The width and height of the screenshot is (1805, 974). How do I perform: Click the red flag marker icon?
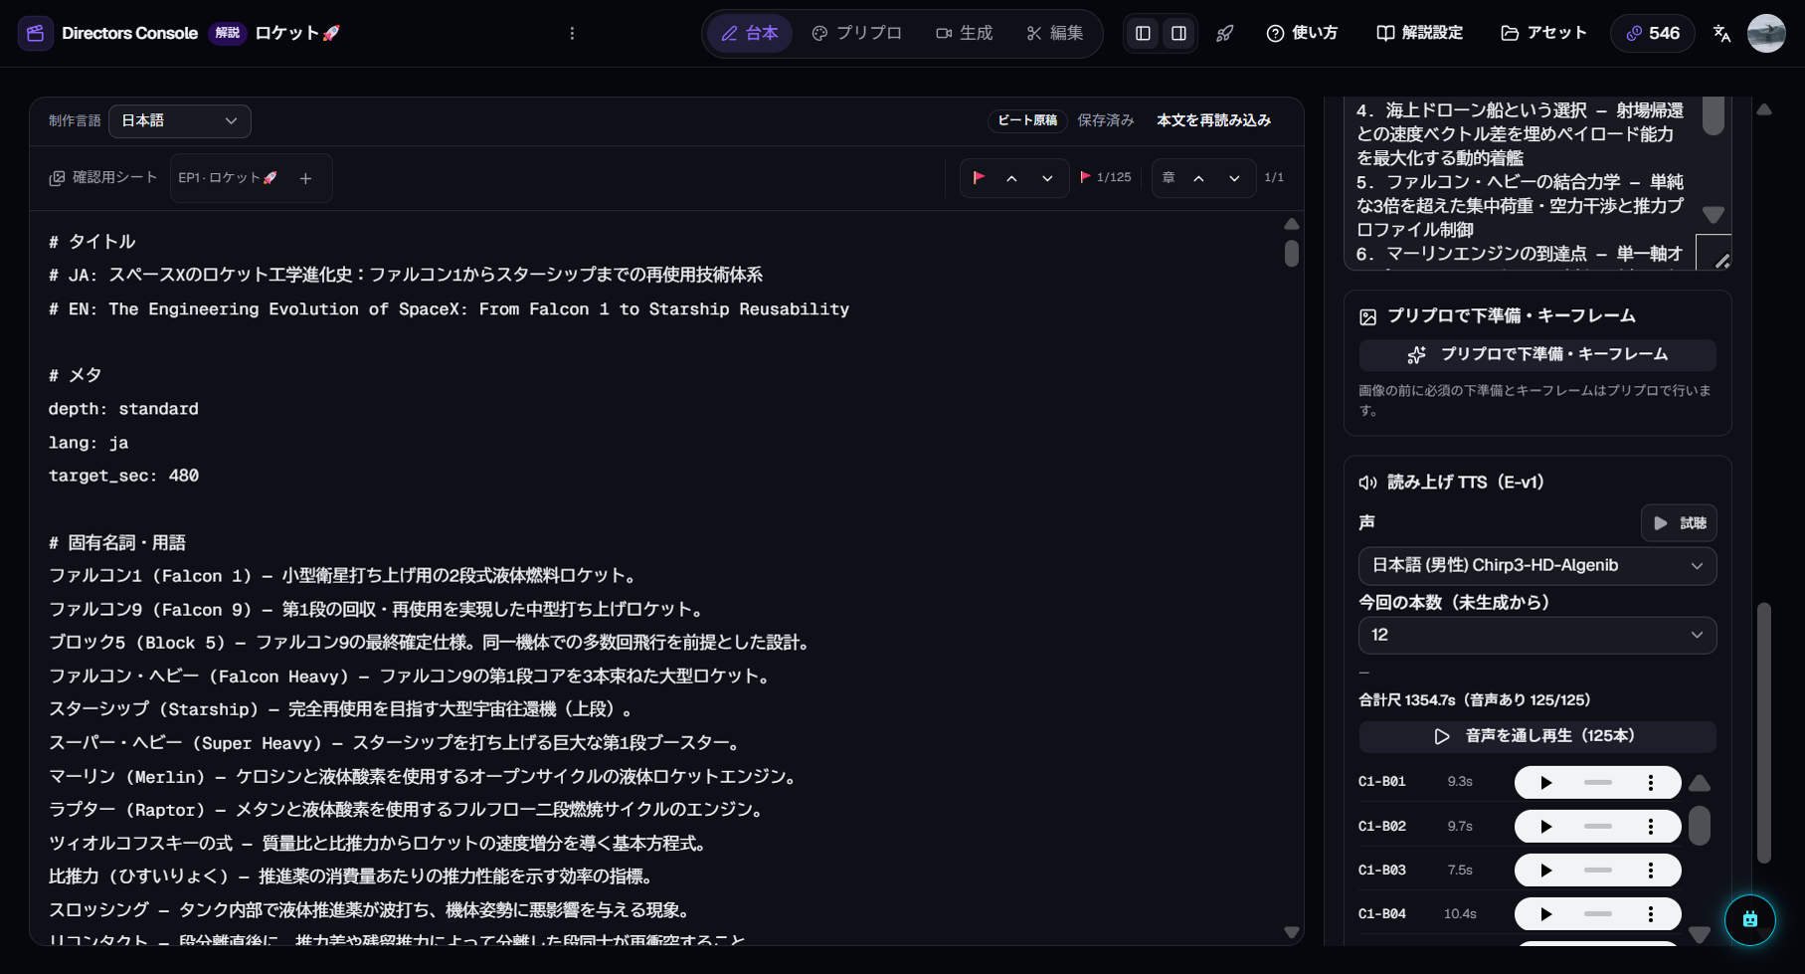tap(979, 177)
